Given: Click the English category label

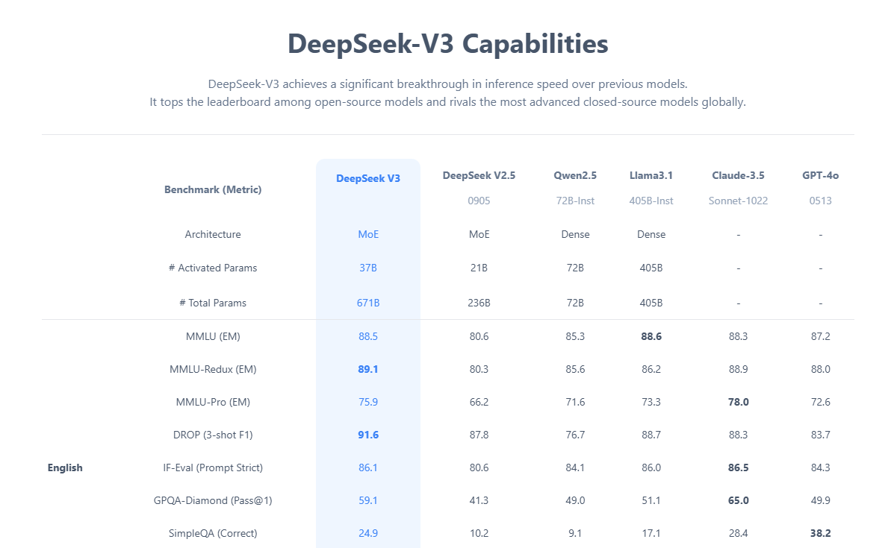Looking at the screenshot, I should pos(65,468).
